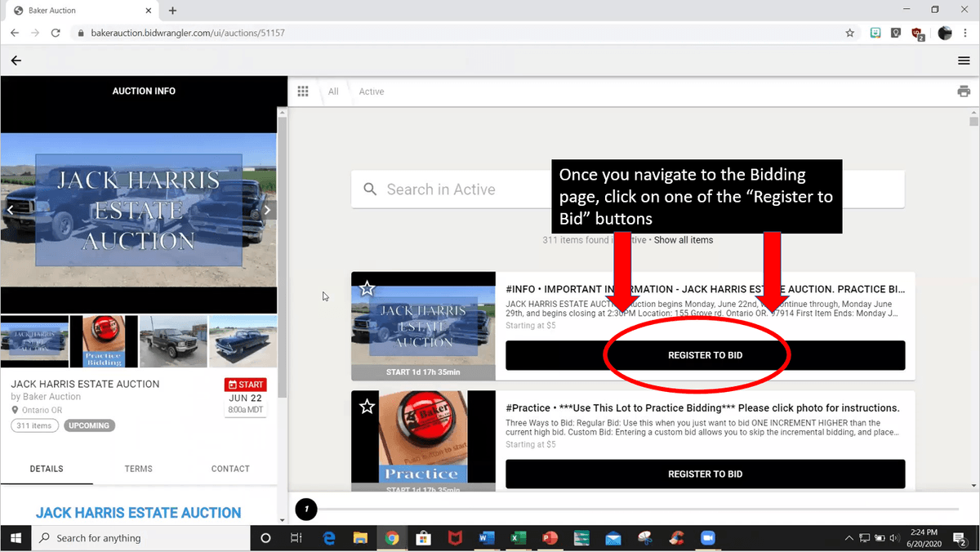Select the Active breadcrumb filter

pos(372,91)
